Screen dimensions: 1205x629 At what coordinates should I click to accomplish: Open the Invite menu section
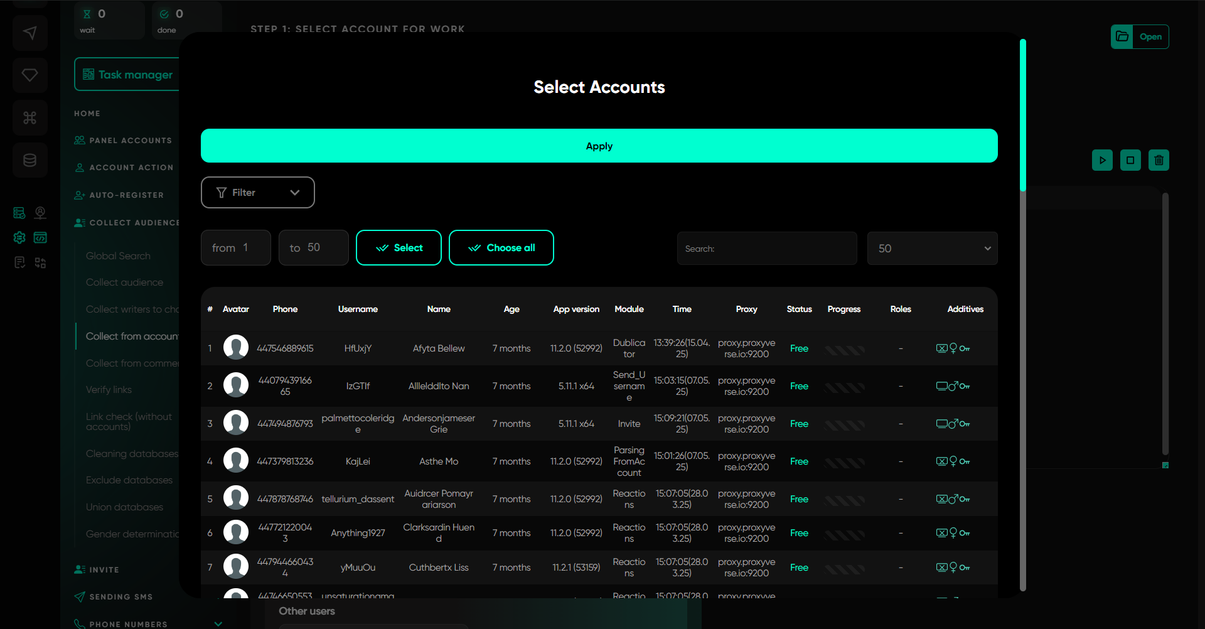(104, 570)
